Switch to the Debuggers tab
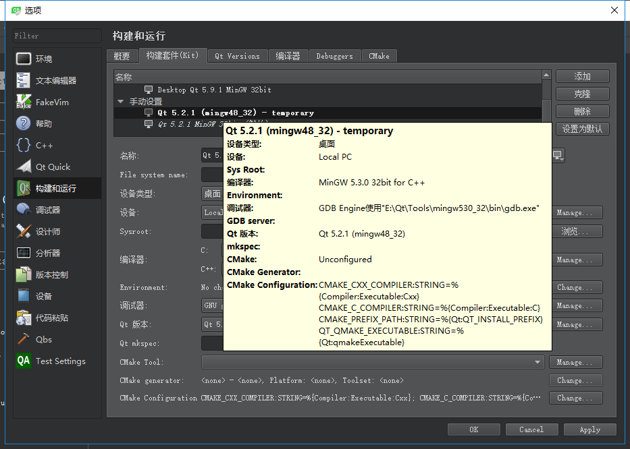This screenshot has width=630, height=449. [x=335, y=56]
